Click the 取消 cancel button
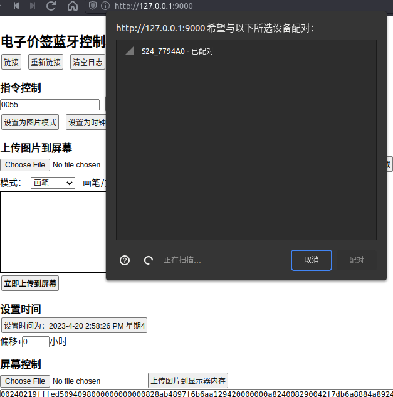 (x=312, y=260)
